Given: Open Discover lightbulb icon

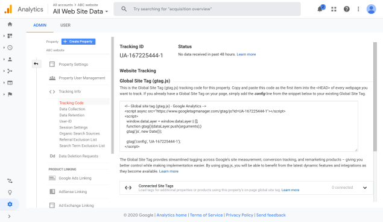Looking at the screenshot, I should [x=10, y=192].
